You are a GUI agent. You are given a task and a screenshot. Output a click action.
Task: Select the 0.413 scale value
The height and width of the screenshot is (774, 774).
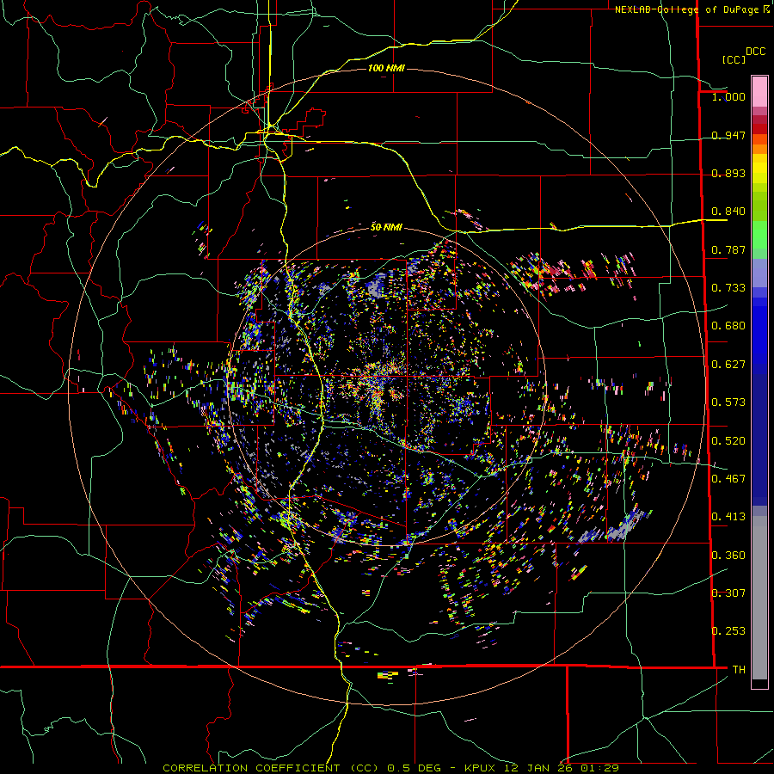(x=728, y=517)
